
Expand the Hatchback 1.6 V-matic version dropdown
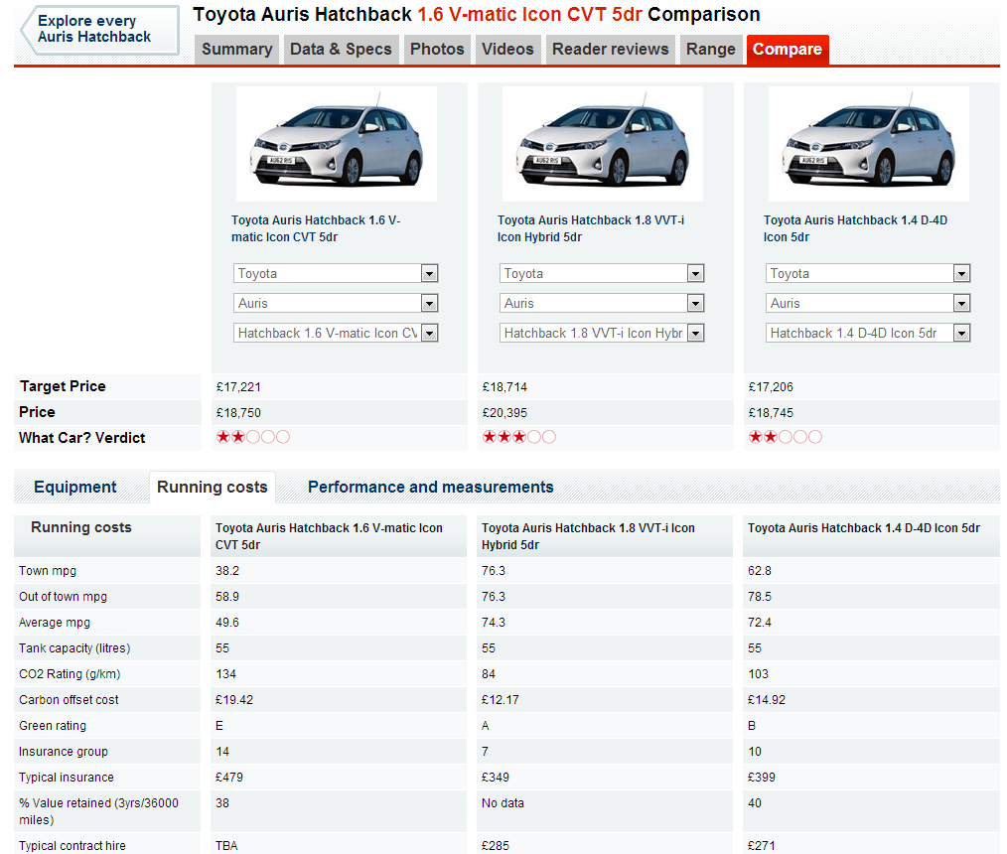[x=336, y=333]
